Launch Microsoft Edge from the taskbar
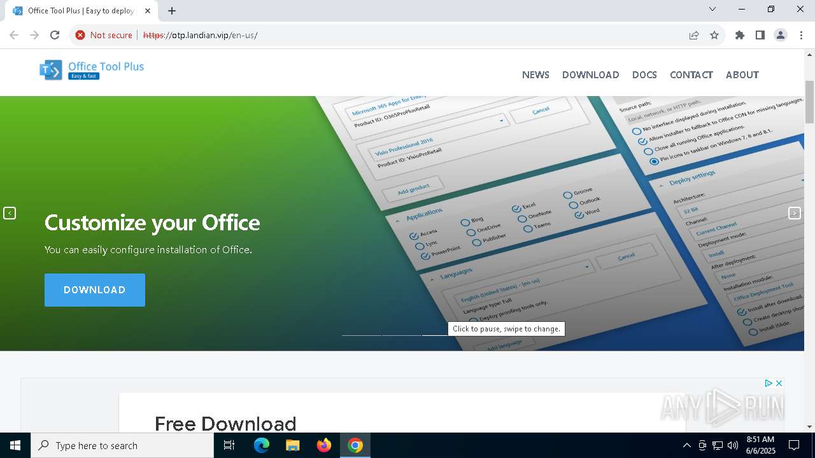Image resolution: width=815 pixels, height=458 pixels. [262, 445]
